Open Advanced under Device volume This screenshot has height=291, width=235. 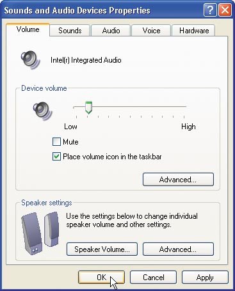pyautogui.click(x=178, y=180)
